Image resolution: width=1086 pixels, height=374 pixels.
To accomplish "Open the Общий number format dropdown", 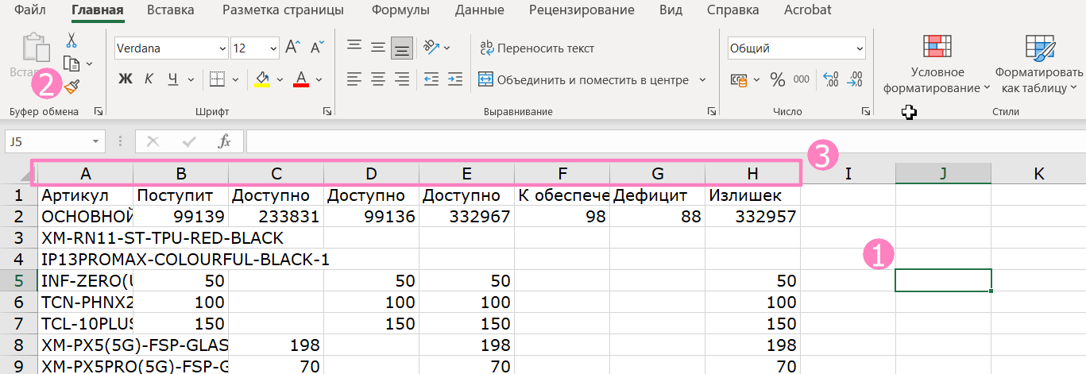I will coord(860,48).
